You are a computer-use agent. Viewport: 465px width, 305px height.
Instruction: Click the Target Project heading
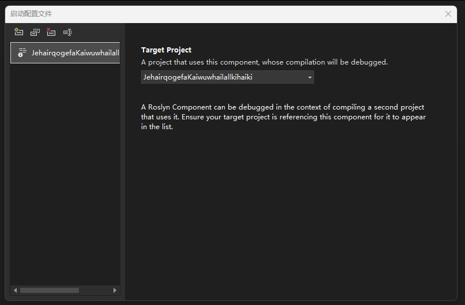click(167, 50)
